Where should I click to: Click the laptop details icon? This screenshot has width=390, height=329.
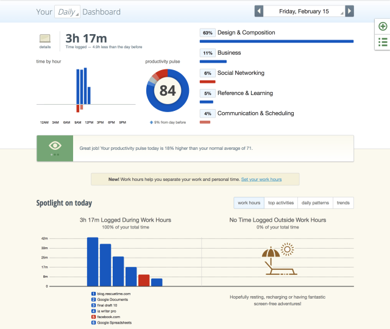[x=45, y=39]
